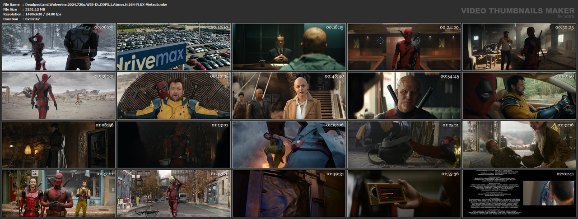Click the 'Resolution' header label

12,14
